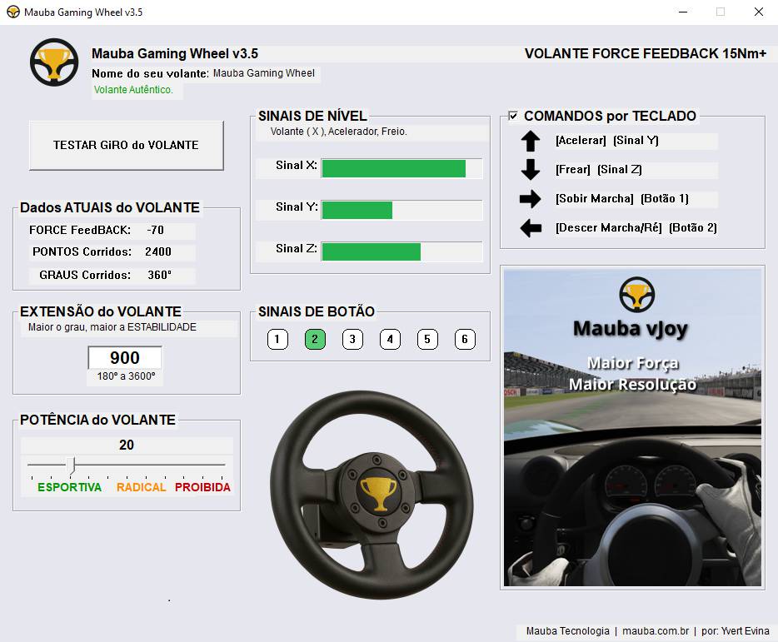
Task: Click the Volante (X), Acelerador, Freio text
Action: [339, 132]
